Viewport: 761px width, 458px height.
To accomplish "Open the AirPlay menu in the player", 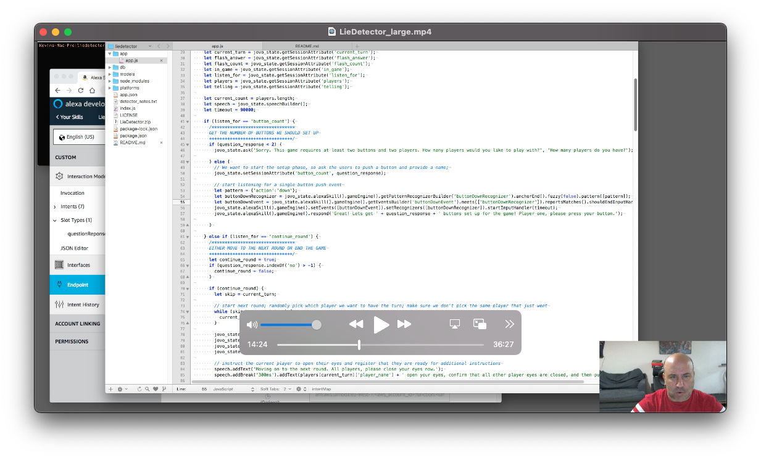I will coord(455,324).
